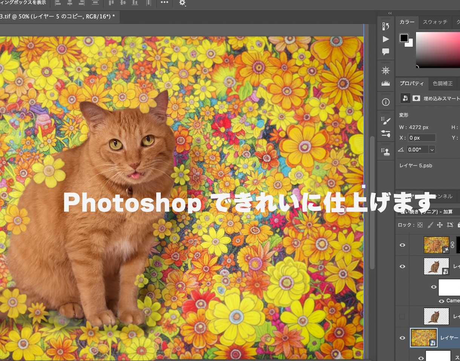This screenshot has height=361, width=460.
Task: Open the Navigator ship-wheel panel icon
Action: [386, 70]
